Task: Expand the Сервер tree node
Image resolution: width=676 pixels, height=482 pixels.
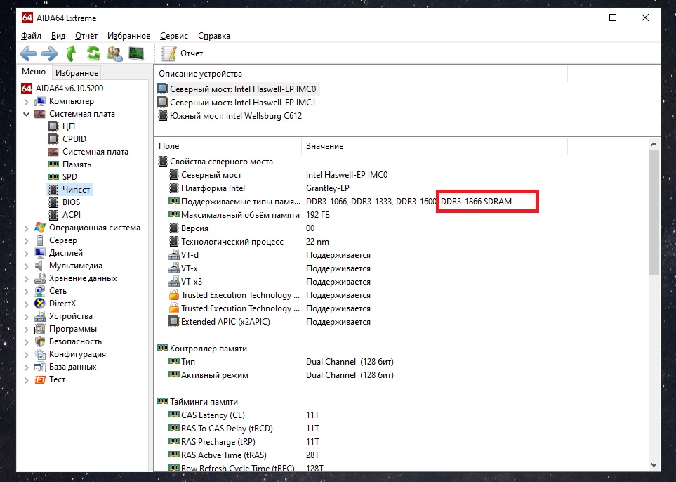Action: click(x=26, y=241)
